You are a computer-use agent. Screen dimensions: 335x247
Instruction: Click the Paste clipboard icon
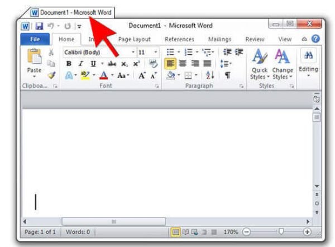point(34,56)
